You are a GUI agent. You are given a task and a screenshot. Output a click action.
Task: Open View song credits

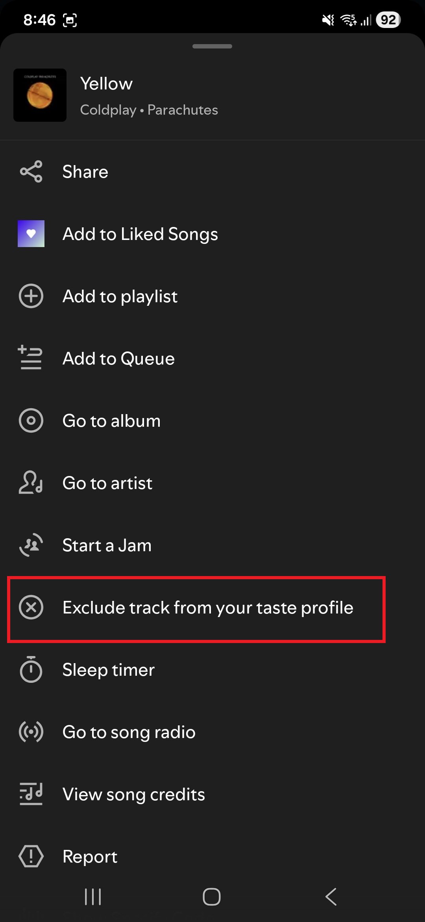[x=133, y=794]
